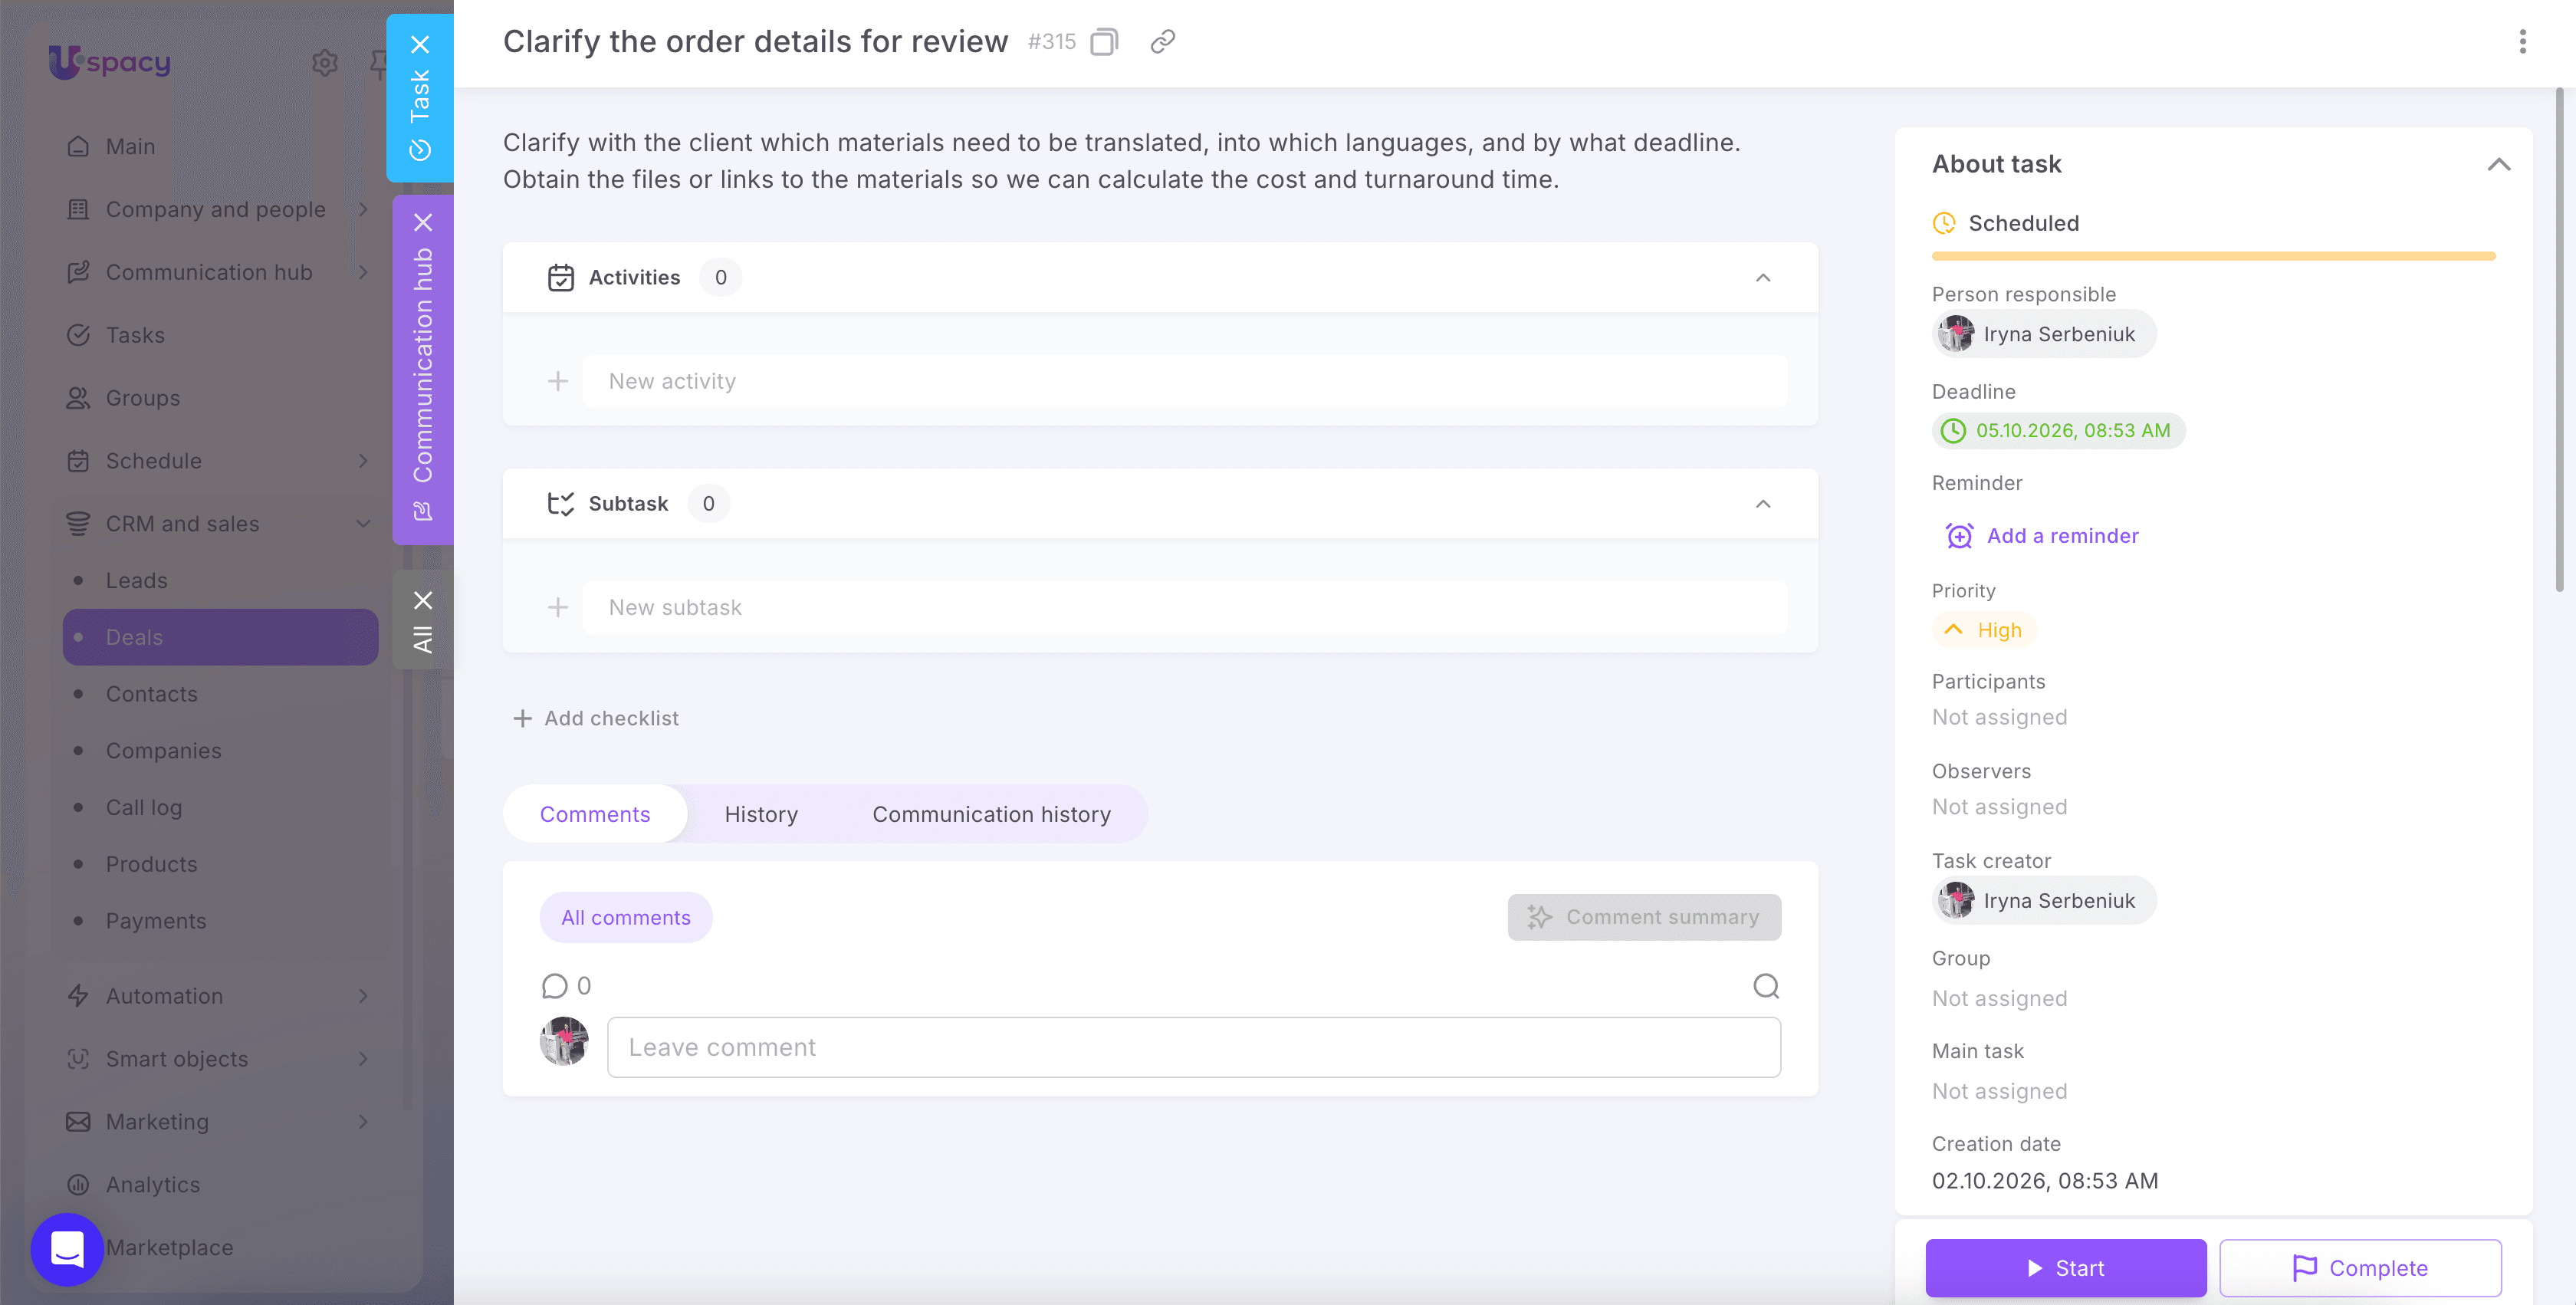Click Person responsible Iryna Serbeniuk chip

click(x=2043, y=334)
